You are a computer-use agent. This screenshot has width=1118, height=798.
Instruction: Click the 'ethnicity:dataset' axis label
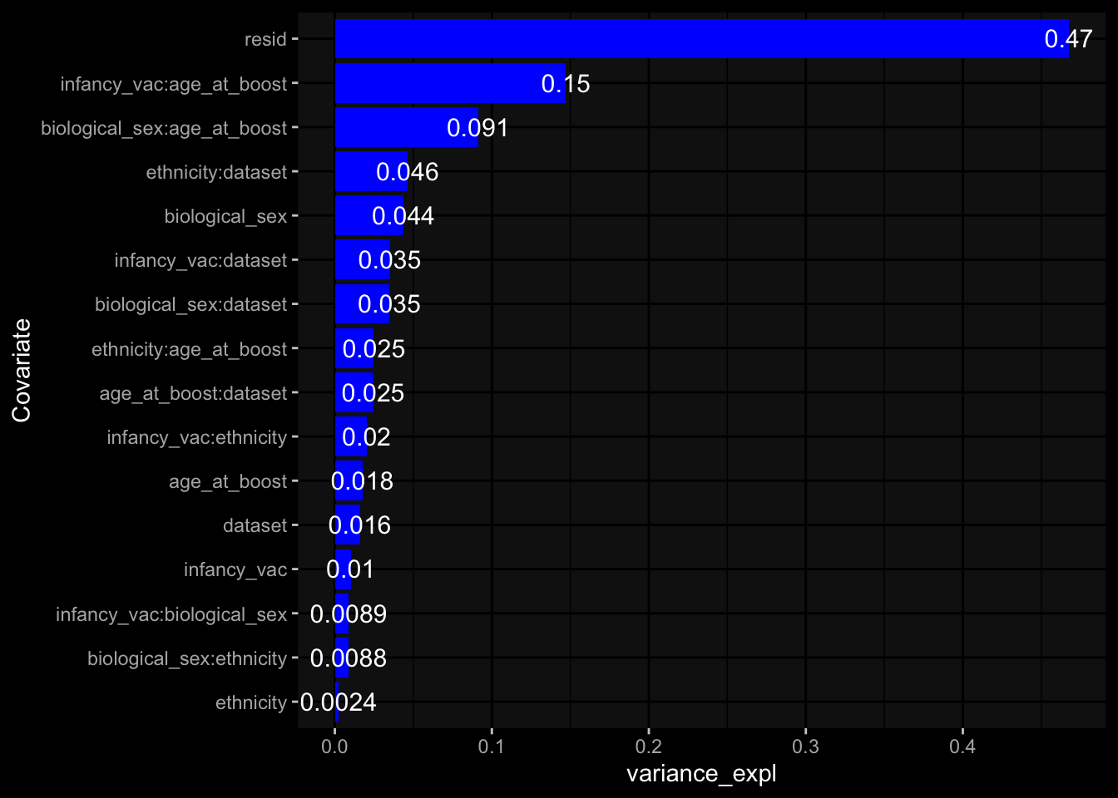click(216, 172)
